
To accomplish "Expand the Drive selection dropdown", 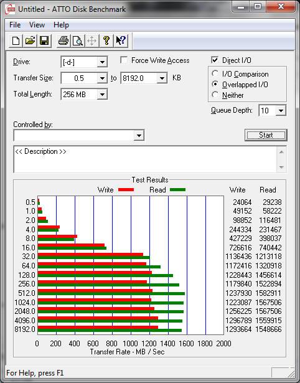I will tap(102, 62).
